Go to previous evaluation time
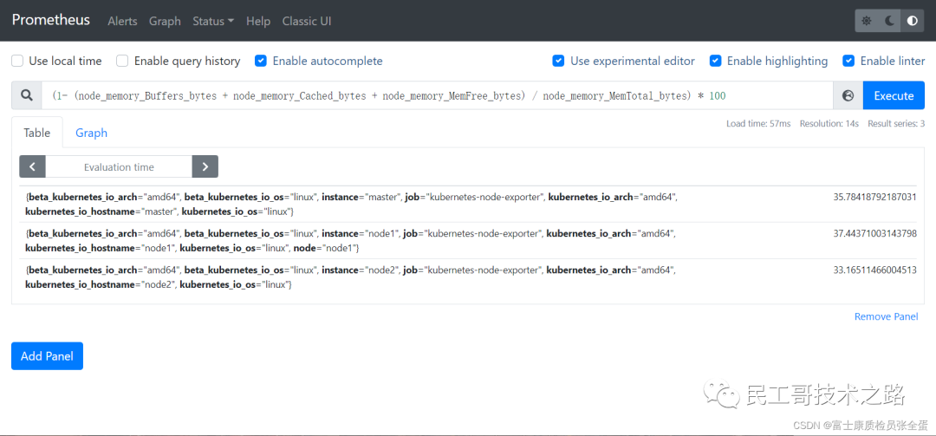Image resolution: width=936 pixels, height=436 pixels. (33, 166)
